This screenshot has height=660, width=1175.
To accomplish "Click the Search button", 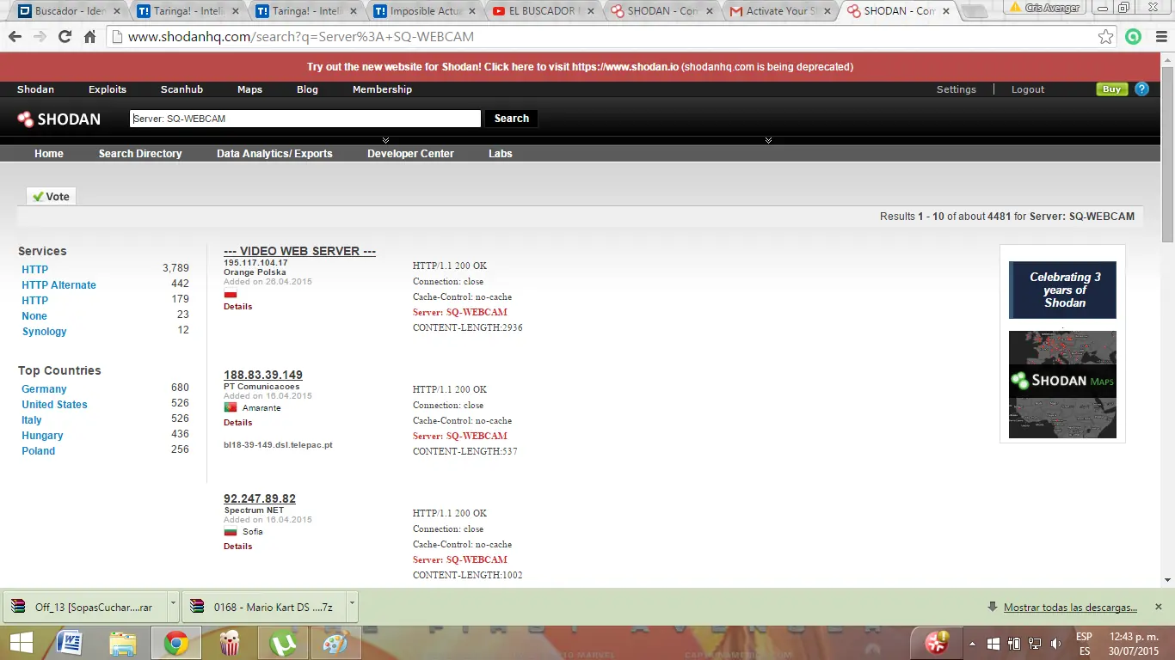I will (512, 119).
